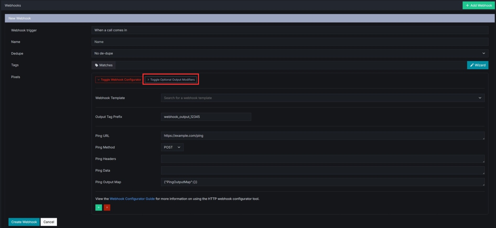
Task: Click the Webhooks page title
Action: click(13, 5)
